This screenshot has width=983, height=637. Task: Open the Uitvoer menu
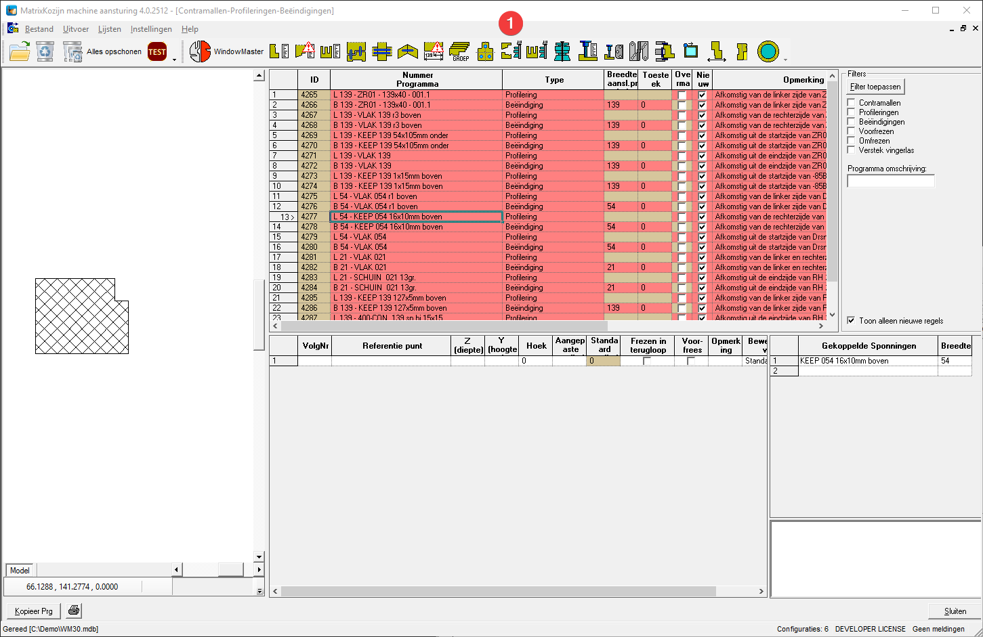[76, 29]
